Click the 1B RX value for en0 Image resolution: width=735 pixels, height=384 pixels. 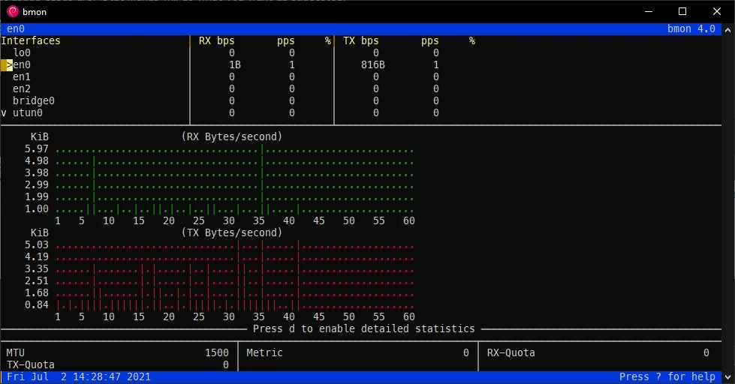(235, 65)
